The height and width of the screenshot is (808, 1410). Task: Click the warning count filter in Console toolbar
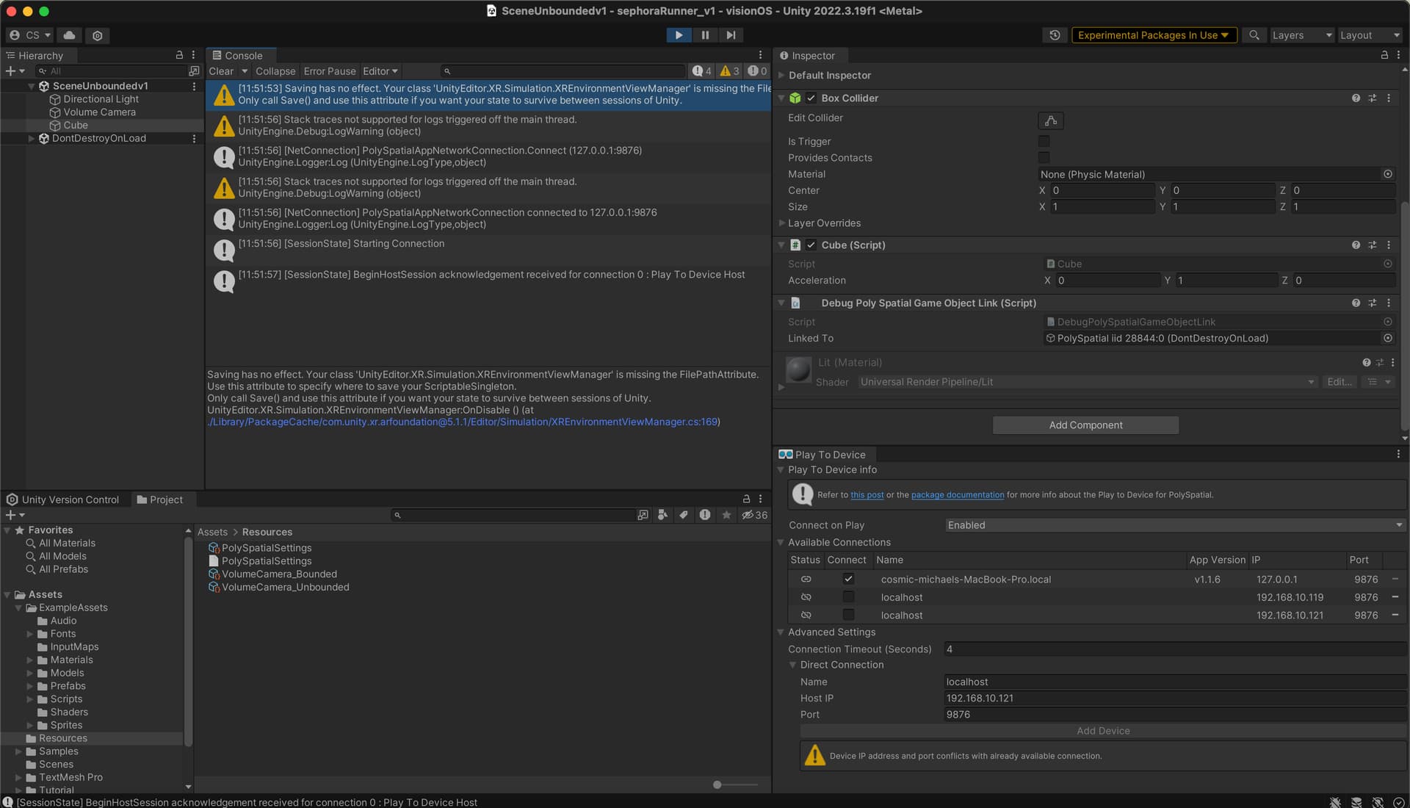coord(728,71)
